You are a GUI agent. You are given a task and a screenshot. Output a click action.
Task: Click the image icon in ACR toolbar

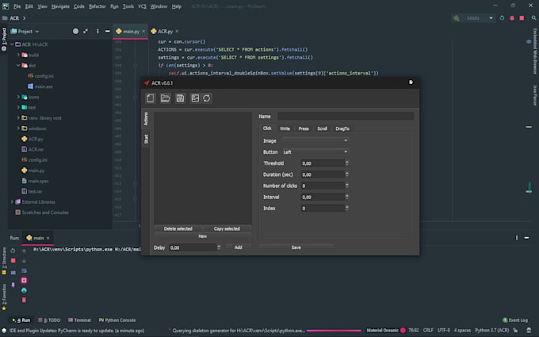pyautogui.click(x=195, y=98)
